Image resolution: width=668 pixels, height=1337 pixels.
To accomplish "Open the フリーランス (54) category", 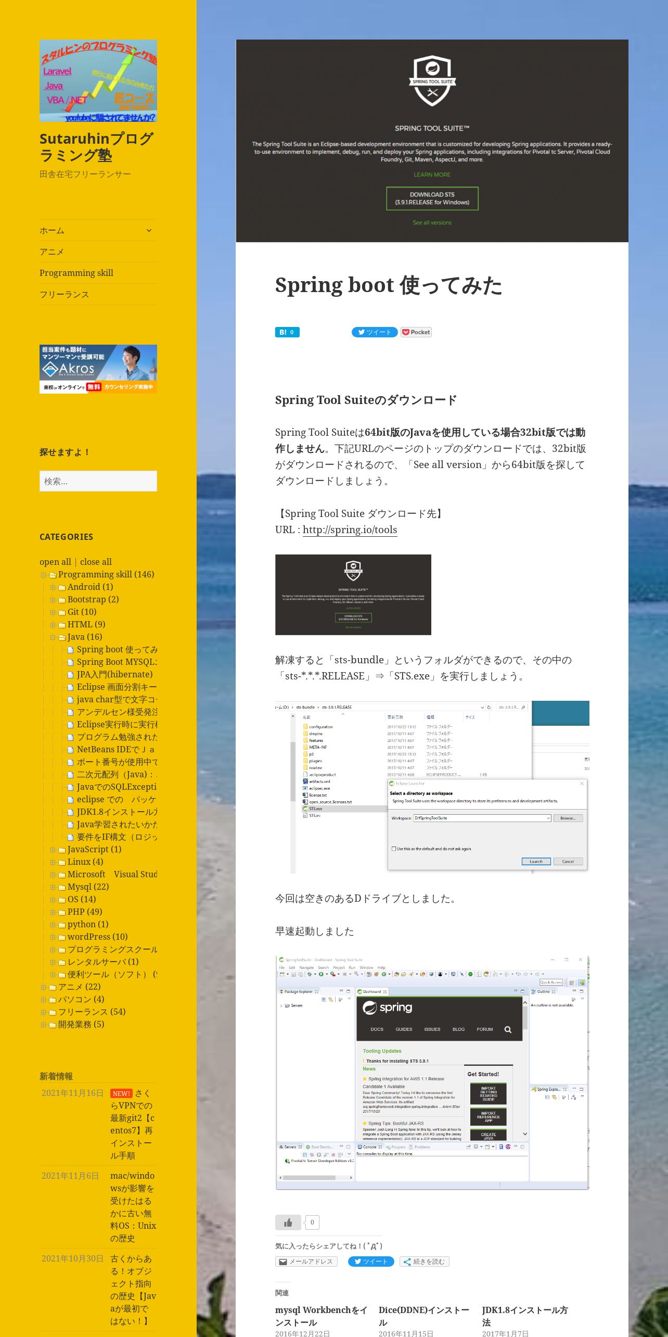I will tap(92, 1012).
